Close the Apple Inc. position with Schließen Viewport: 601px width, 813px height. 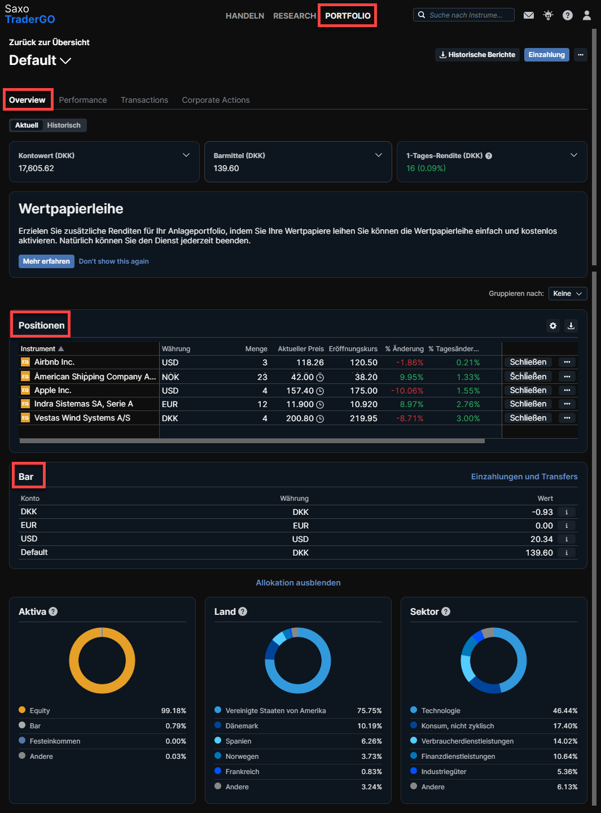point(528,390)
